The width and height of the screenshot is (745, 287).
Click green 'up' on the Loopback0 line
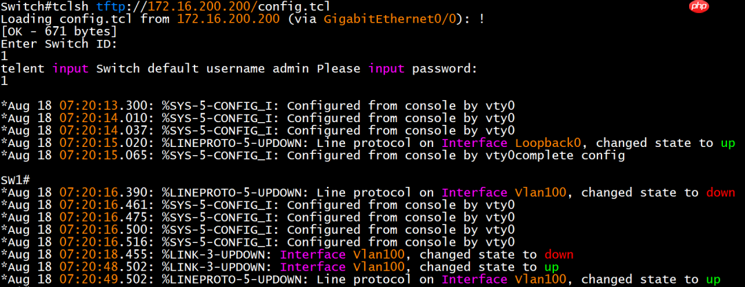[728, 143]
